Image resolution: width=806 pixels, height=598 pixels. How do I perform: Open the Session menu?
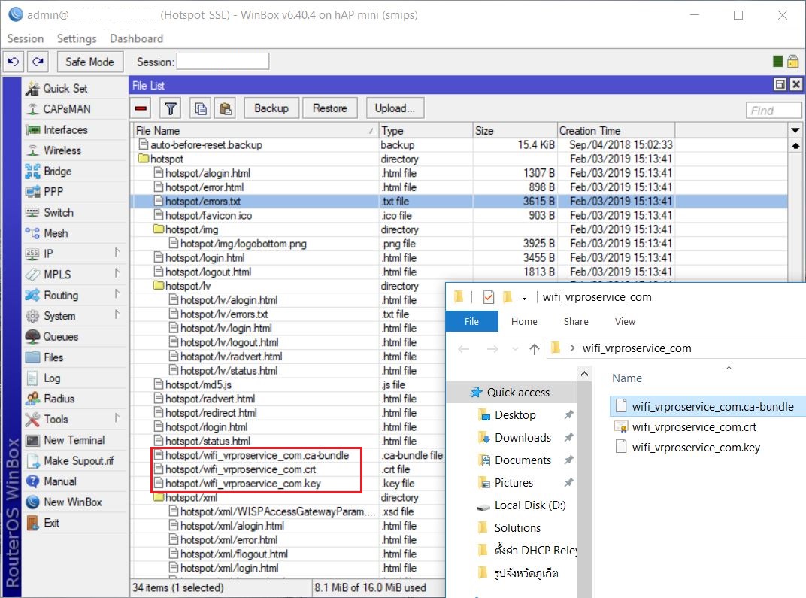26,38
